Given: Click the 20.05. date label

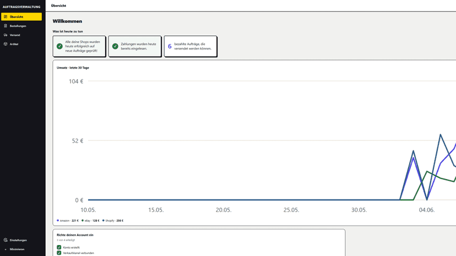Looking at the screenshot, I should 224,210.
